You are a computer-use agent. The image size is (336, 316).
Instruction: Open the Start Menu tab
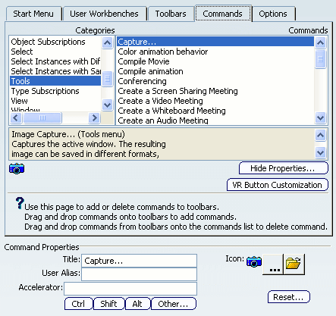click(x=33, y=14)
